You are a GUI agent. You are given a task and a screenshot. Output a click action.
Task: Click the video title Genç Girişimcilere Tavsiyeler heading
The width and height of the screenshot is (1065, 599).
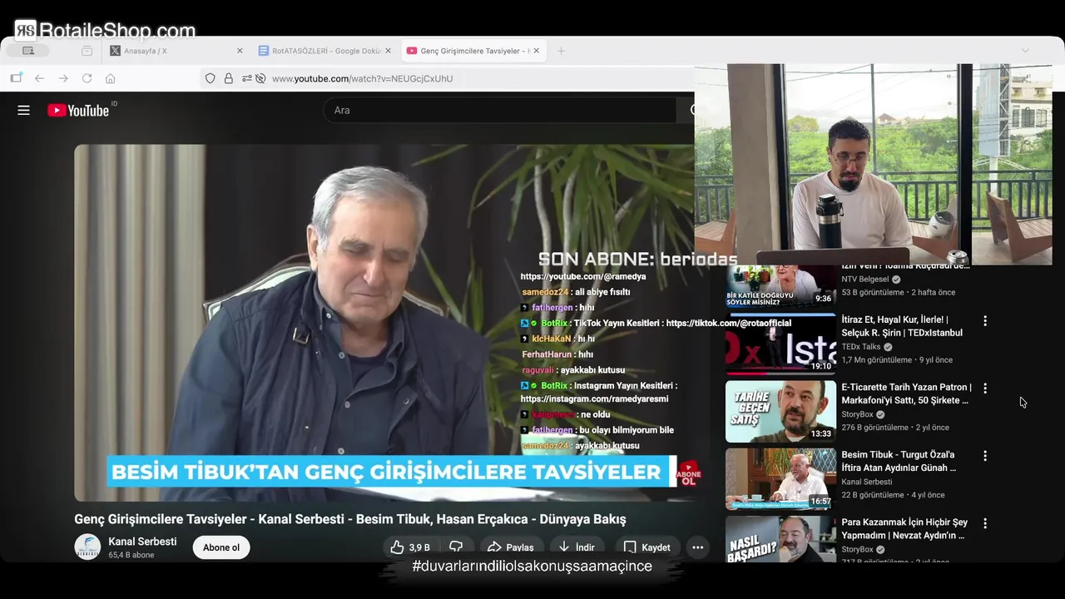(350, 519)
